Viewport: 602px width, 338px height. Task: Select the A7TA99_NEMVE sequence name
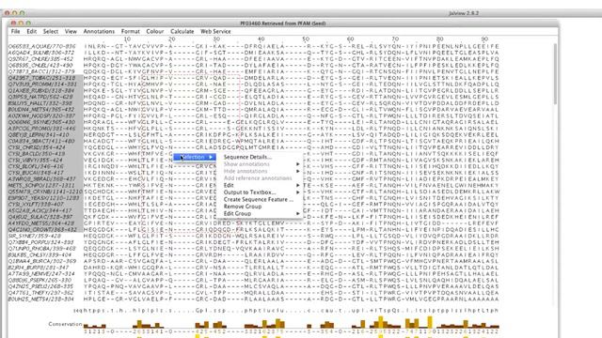[40, 273]
